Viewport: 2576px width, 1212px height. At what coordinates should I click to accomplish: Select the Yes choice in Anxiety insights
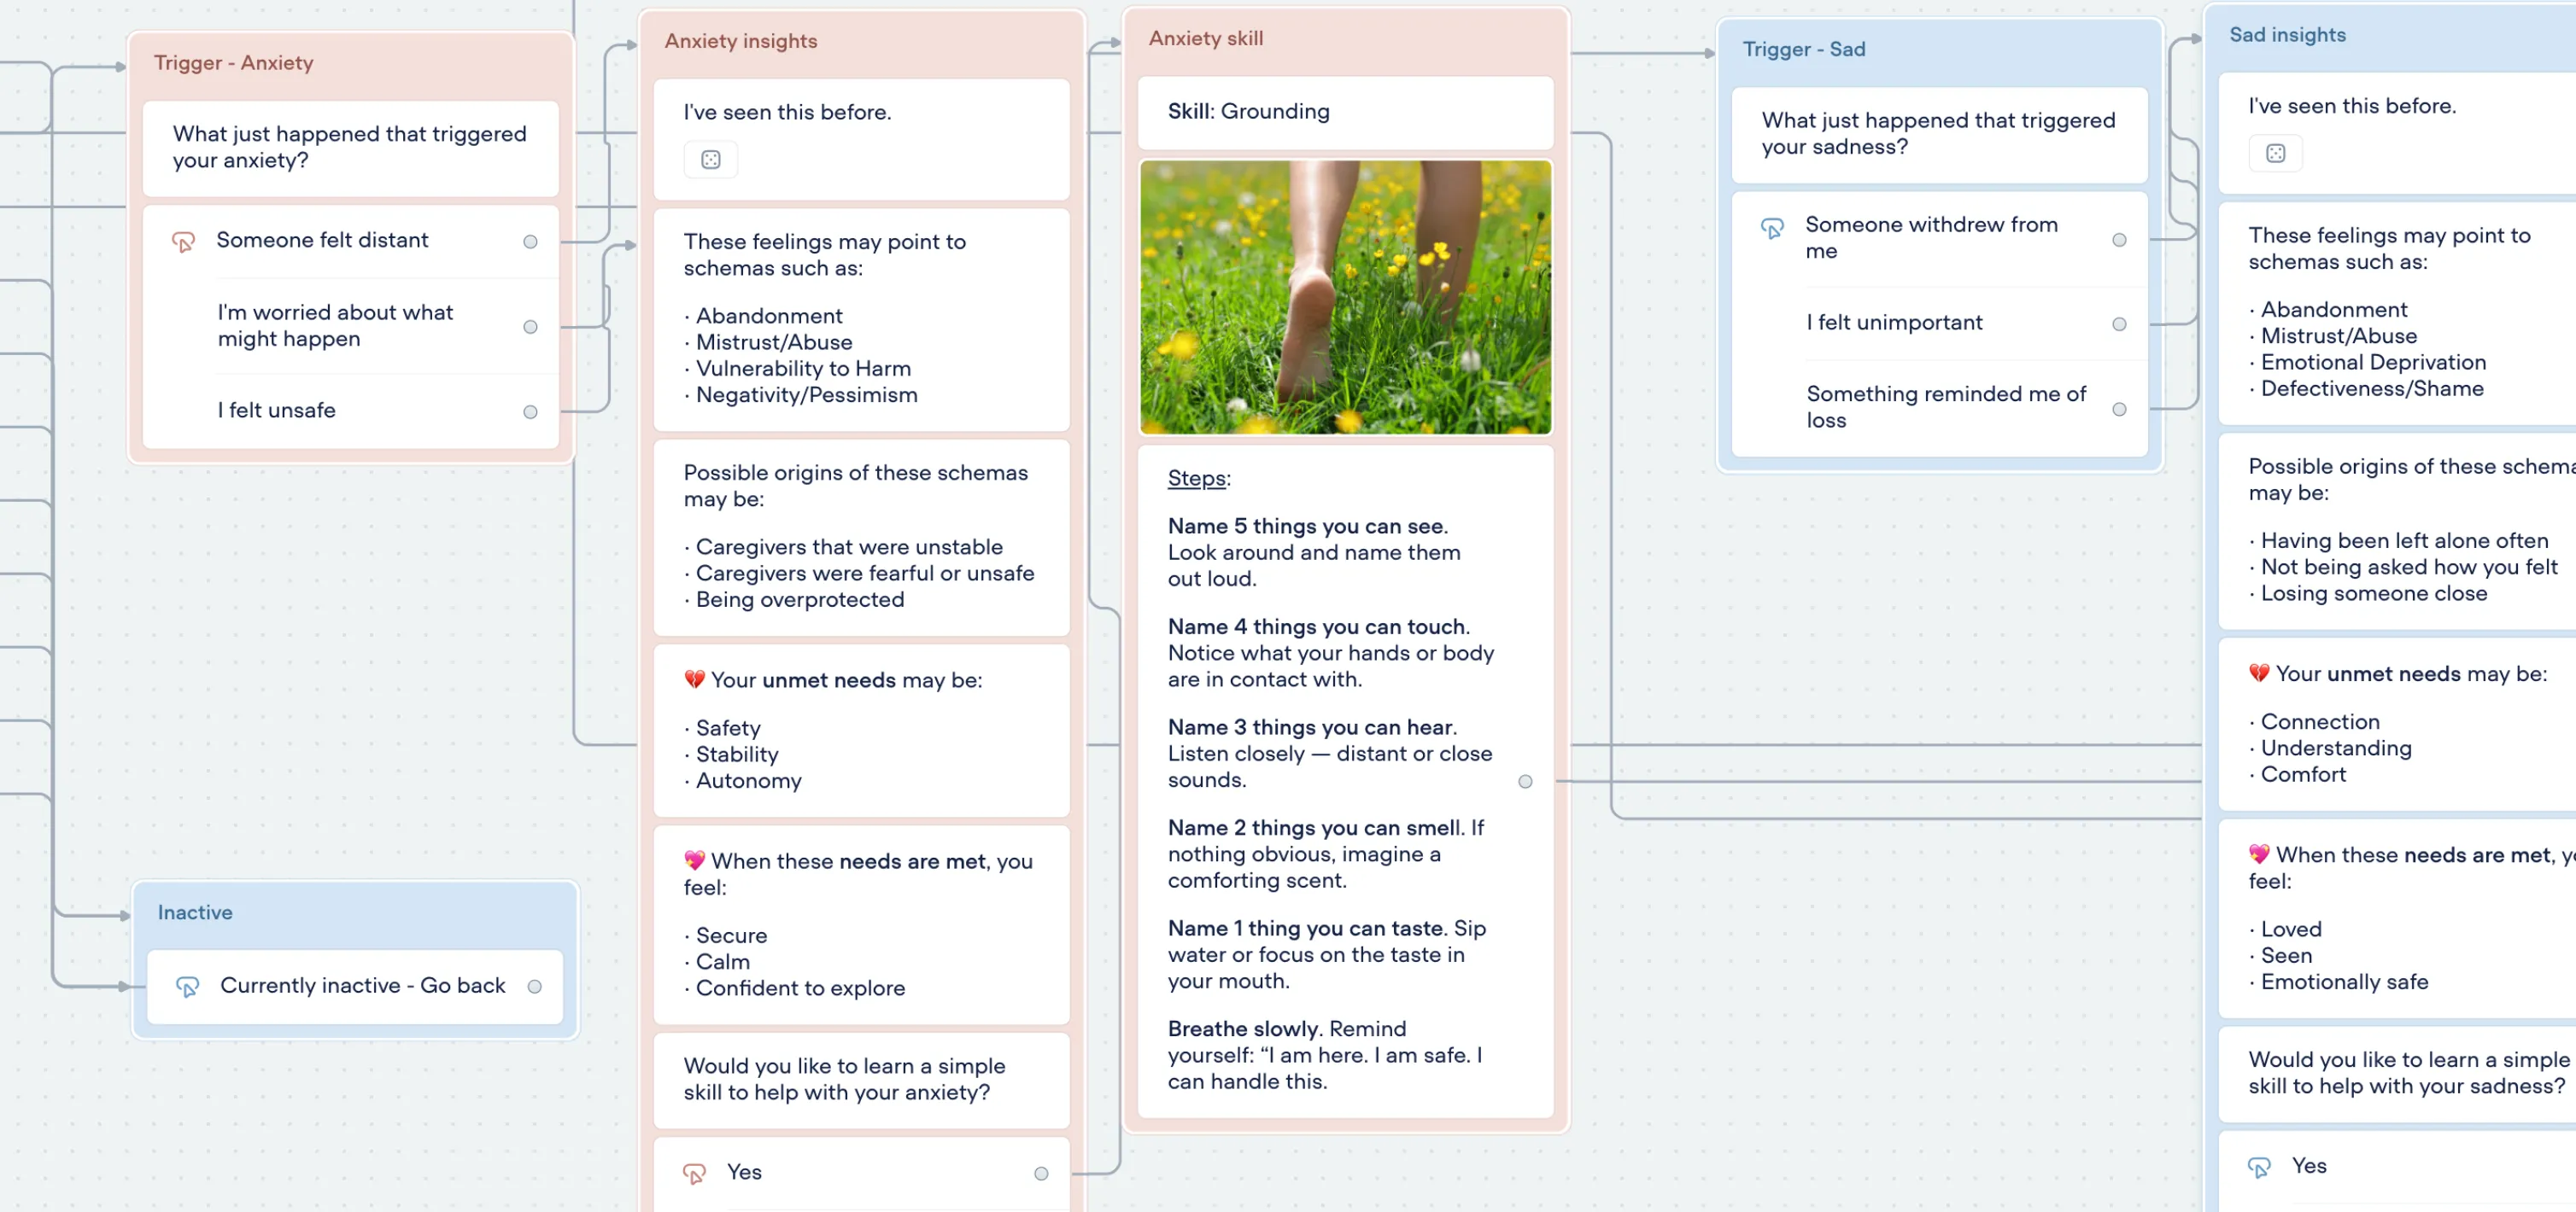point(861,1173)
